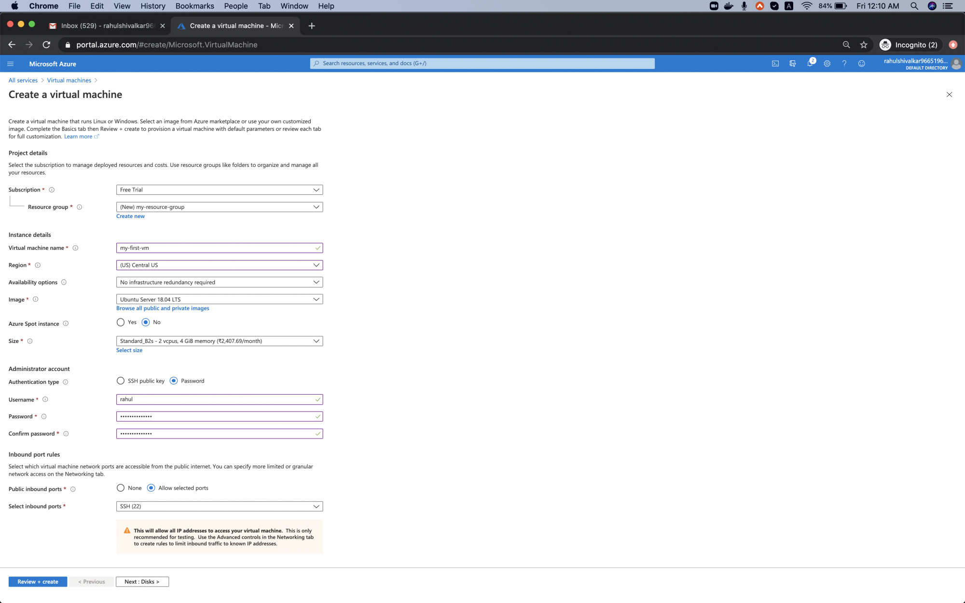Viewport: 965px width, 603px height.
Task: Click the resources search bar
Action: coord(482,63)
